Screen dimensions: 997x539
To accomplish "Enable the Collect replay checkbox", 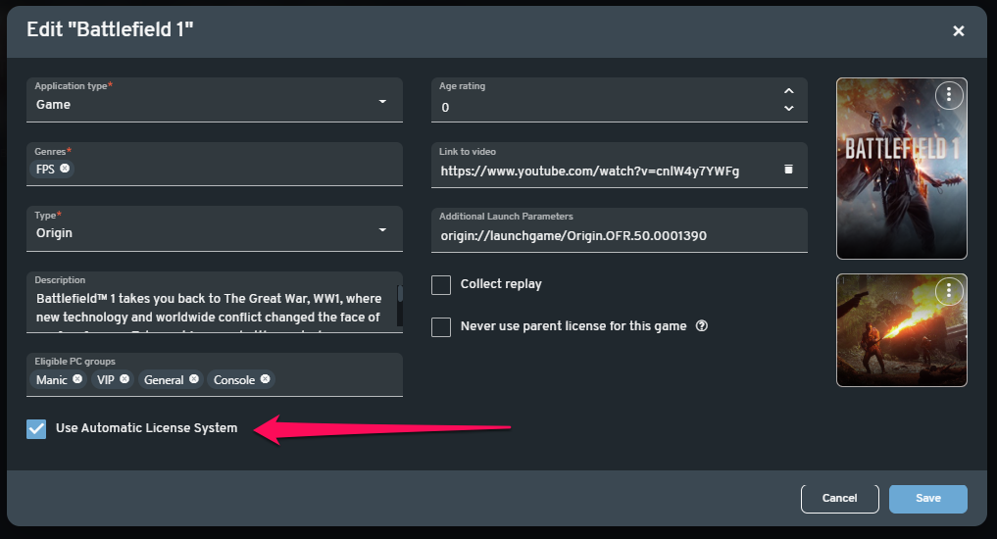I will 440,285.
